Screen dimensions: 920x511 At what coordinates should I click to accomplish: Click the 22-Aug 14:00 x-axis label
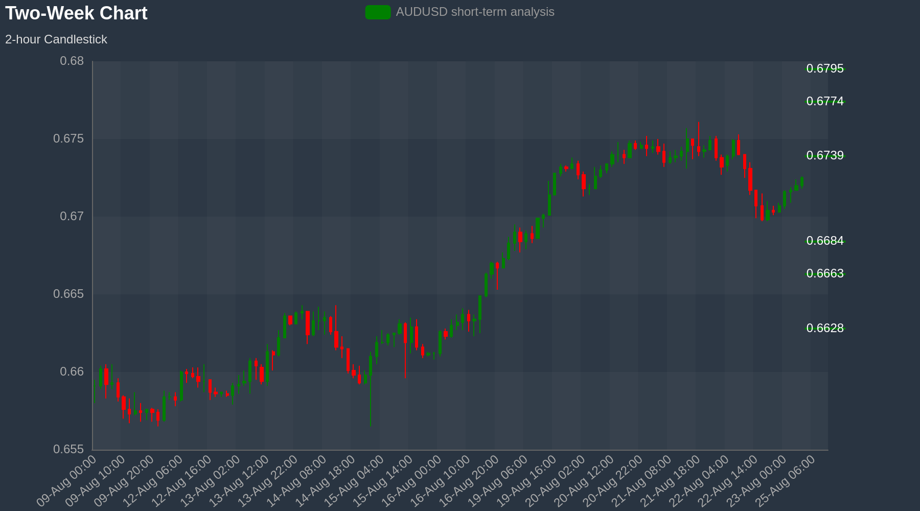(x=728, y=481)
